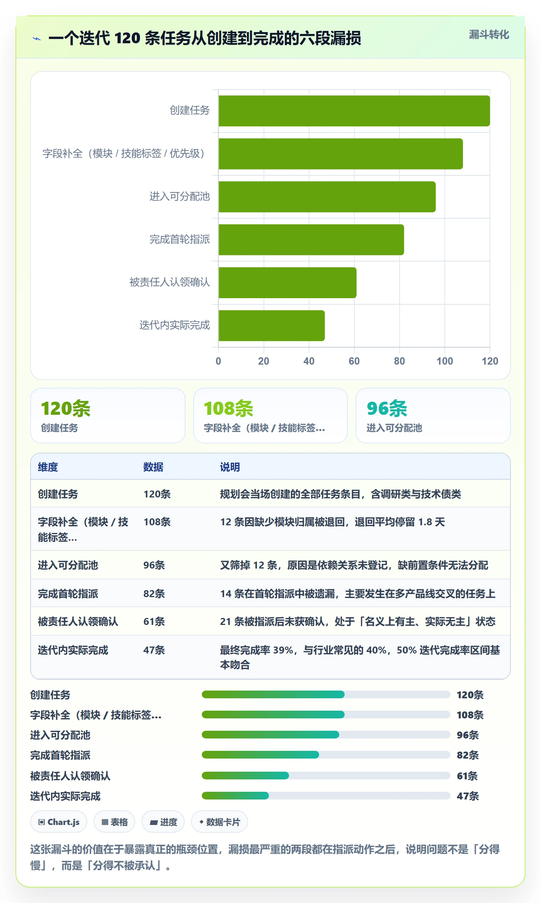Click the 进入可分配池 cell in the table
The width and height of the screenshot is (541, 903).
coord(68,565)
